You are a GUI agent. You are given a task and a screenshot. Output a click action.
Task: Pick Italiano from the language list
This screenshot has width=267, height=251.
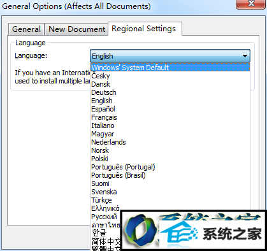[x=170, y=125]
